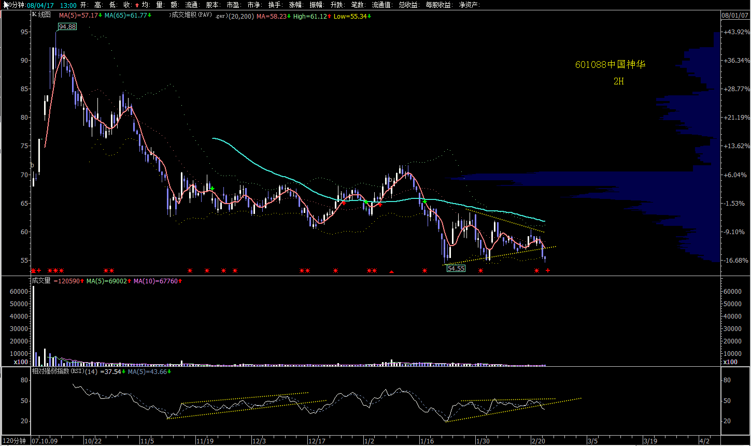The height and width of the screenshot is (446, 751).
Task: Click the K线图 panel title
Action: pyautogui.click(x=41, y=15)
